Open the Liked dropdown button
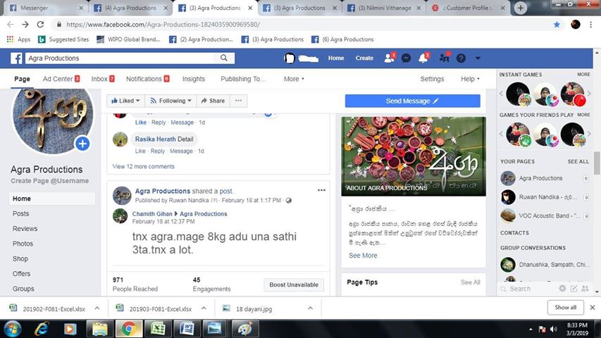The image size is (601, 338). [x=125, y=101]
